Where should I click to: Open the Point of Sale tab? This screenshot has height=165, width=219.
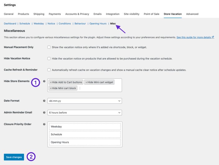(x=152, y=14)
